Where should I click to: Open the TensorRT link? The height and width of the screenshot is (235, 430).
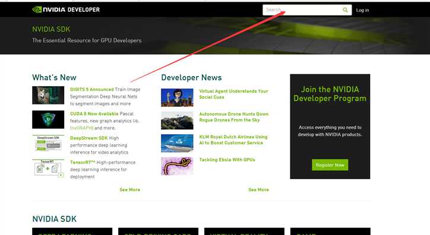tap(83, 163)
